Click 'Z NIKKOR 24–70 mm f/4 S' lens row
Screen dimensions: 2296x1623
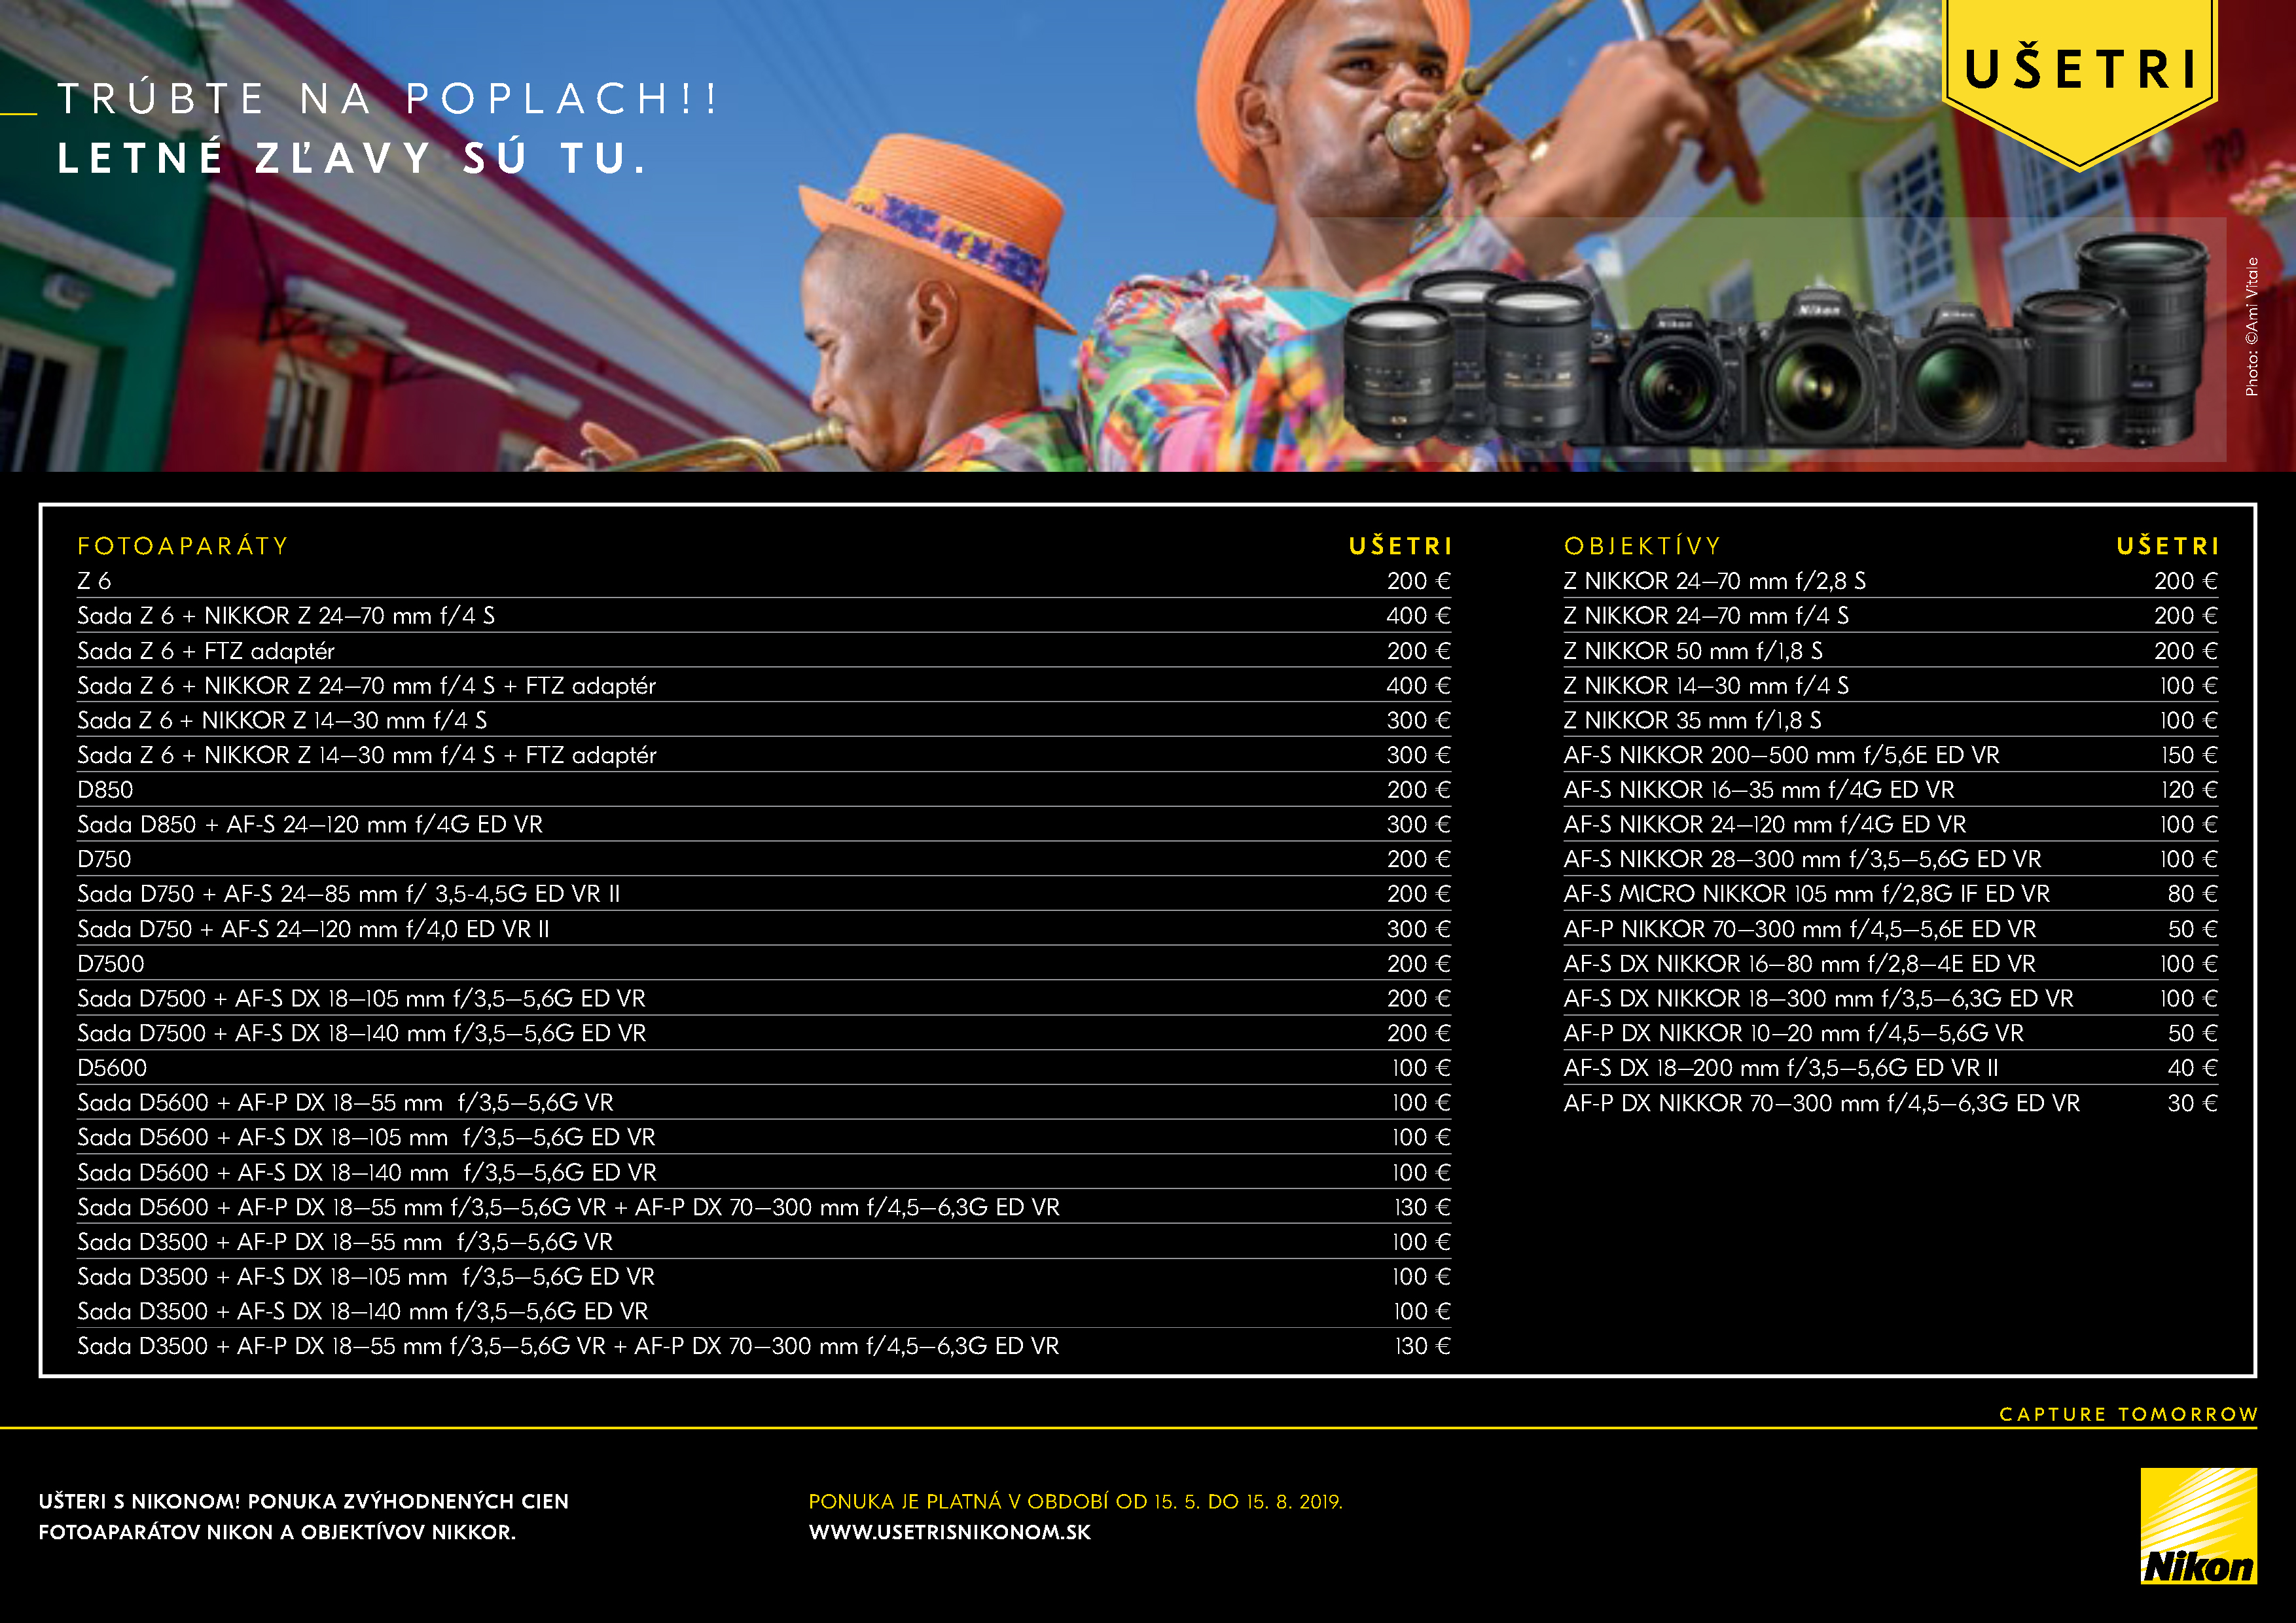pyautogui.click(x=1891, y=616)
